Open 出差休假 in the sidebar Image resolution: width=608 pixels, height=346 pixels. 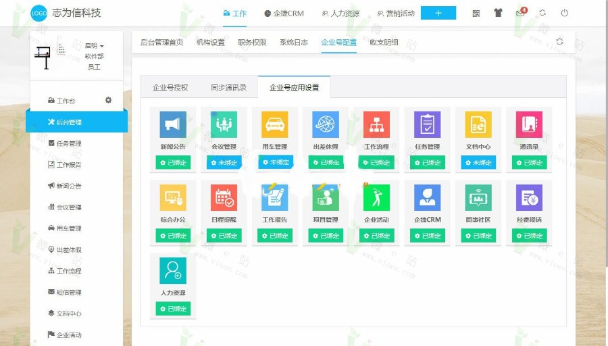[65, 250]
